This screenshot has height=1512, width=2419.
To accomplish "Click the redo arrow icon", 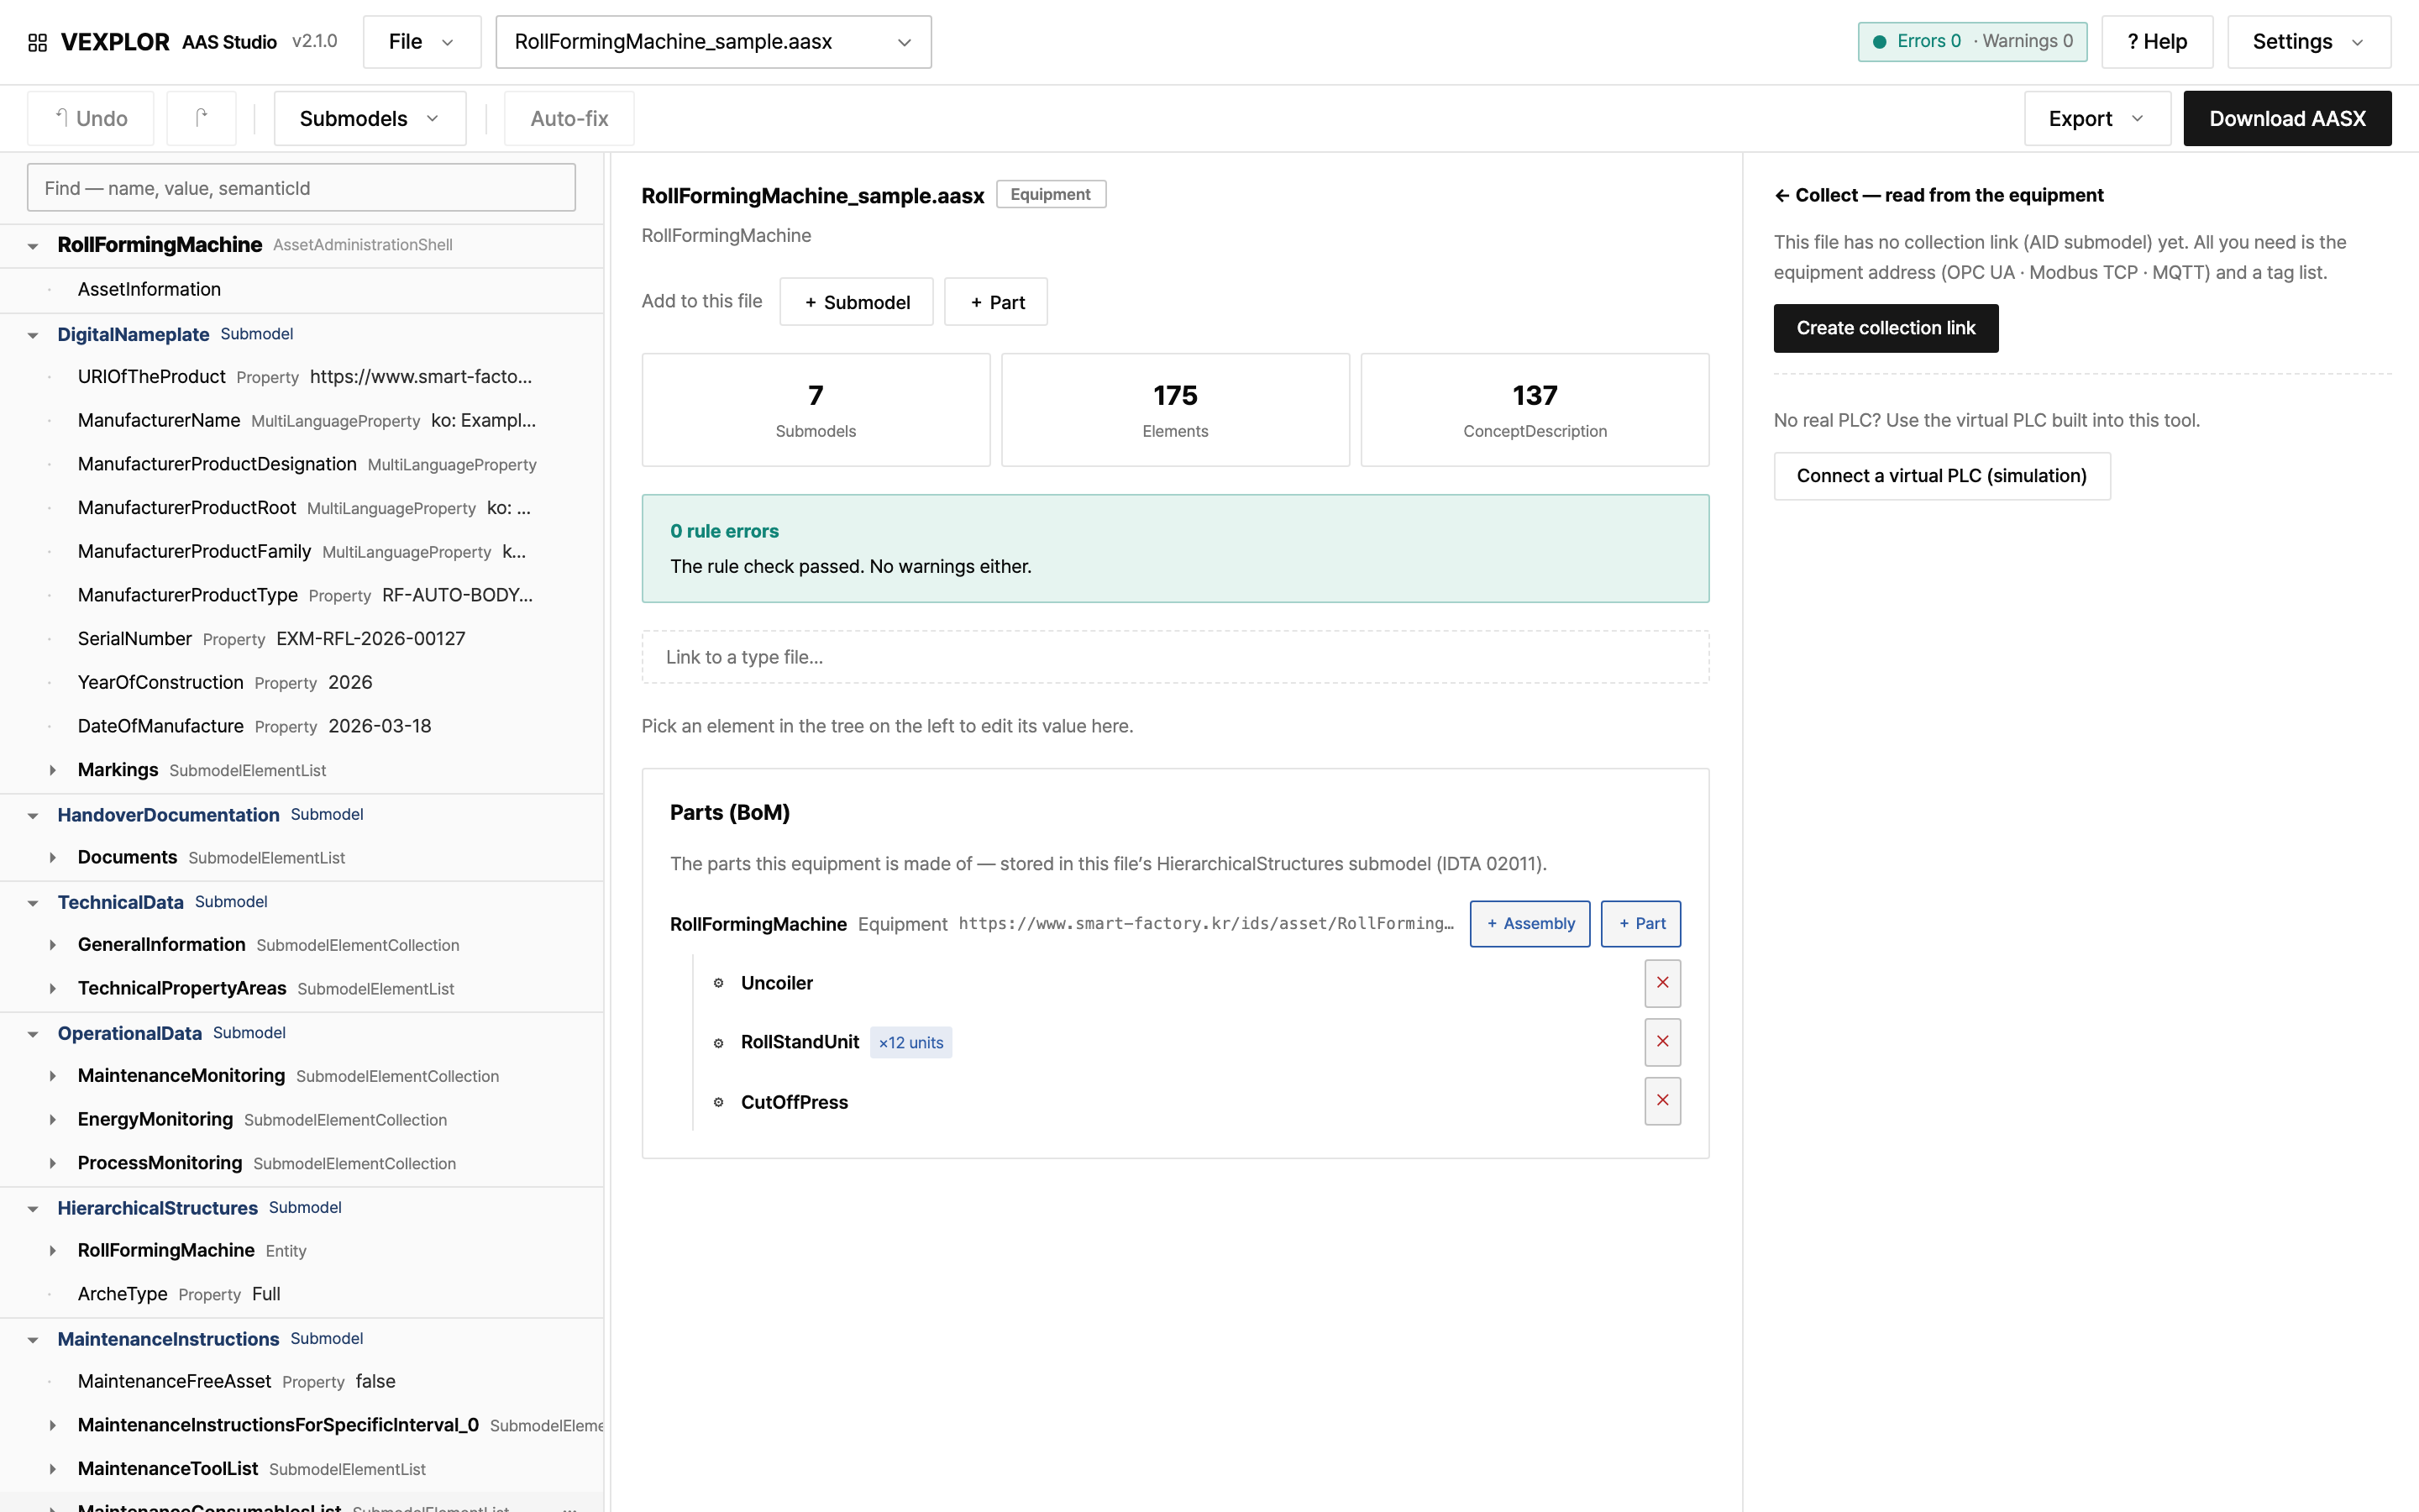I will pos(201,118).
